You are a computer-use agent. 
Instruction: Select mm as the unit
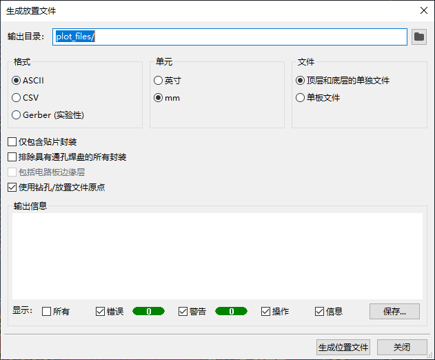(159, 98)
